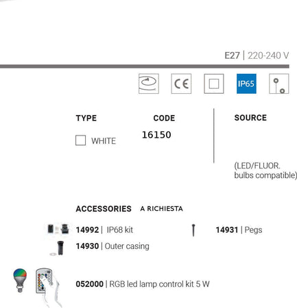The width and height of the screenshot is (297, 308).
Task: Click the CE certification mark icon
Action: tap(181, 84)
